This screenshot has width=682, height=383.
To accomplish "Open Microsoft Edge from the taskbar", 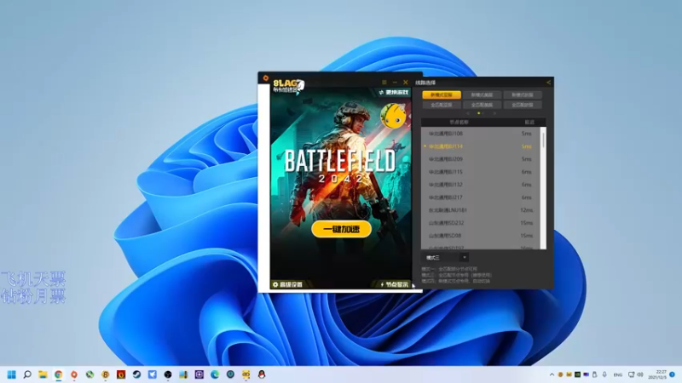I will coord(215,374).
